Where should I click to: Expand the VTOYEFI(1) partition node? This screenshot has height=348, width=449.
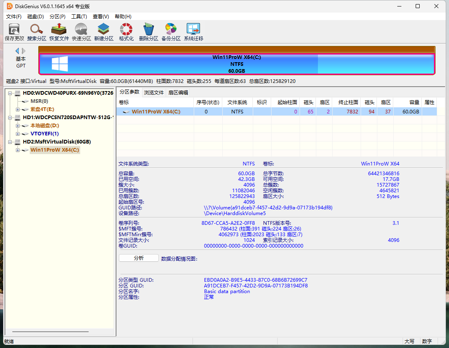[x=18, y=134]
